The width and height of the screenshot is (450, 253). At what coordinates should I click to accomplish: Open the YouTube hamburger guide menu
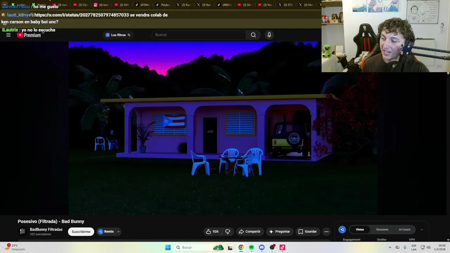[8, 35]
